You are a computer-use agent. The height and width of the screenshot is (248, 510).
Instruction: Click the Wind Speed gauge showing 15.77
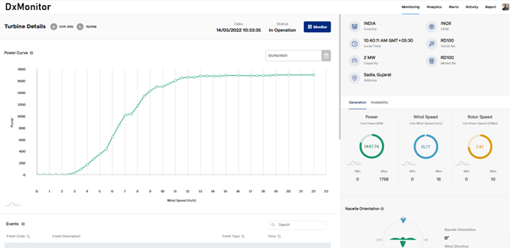(x=426, y=147)
